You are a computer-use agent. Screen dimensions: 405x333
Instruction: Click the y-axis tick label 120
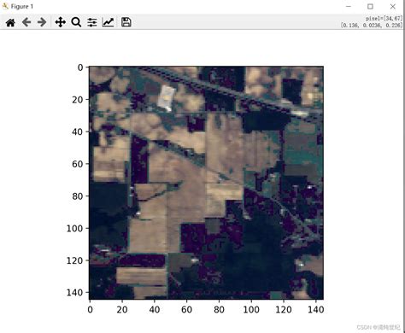74,260
